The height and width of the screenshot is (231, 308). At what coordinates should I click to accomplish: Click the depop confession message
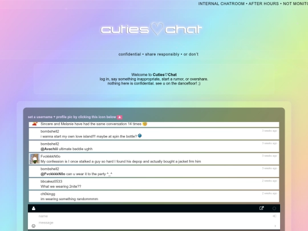120,161
